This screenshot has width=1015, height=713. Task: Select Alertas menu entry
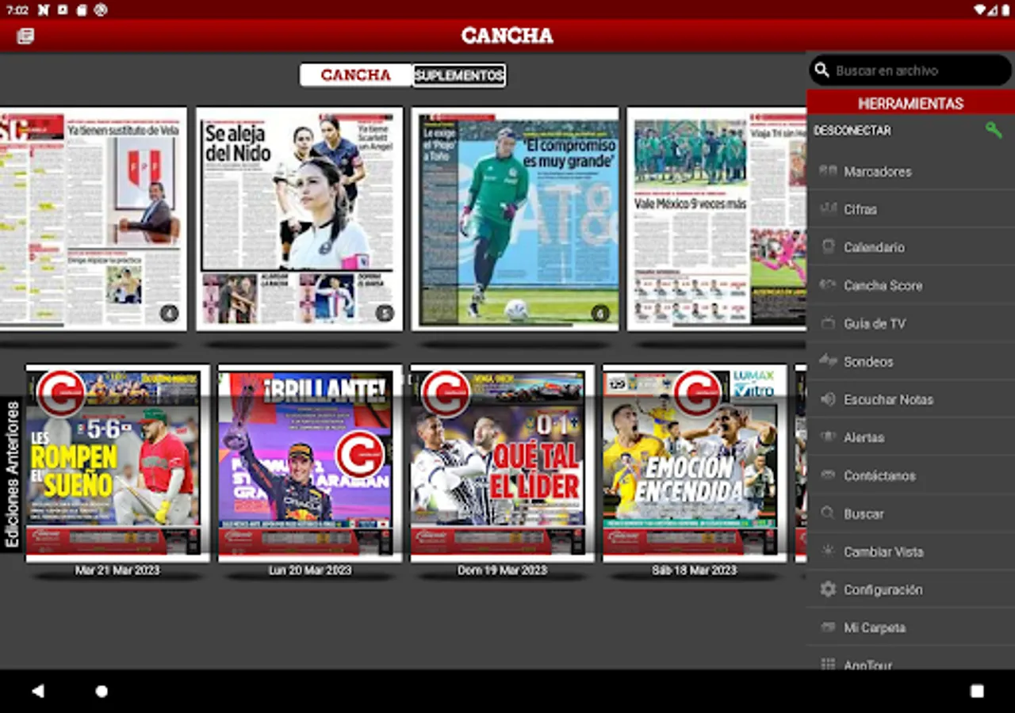(910, 437)
